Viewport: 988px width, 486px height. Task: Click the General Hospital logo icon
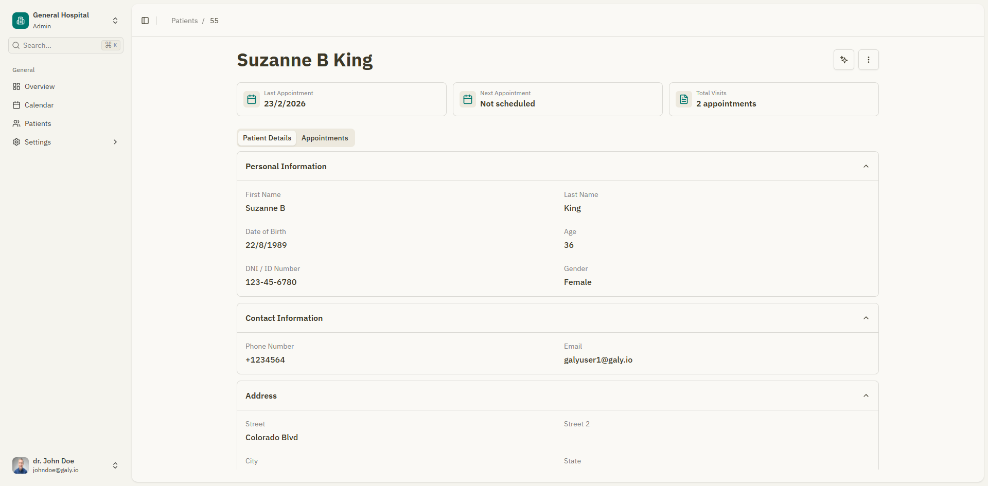tap(20, 21)
